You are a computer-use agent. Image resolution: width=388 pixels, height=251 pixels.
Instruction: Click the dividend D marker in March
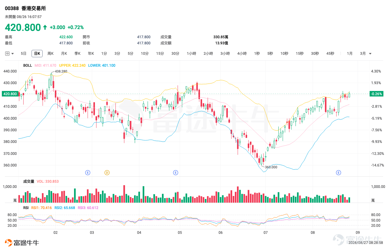pos(107,173)
